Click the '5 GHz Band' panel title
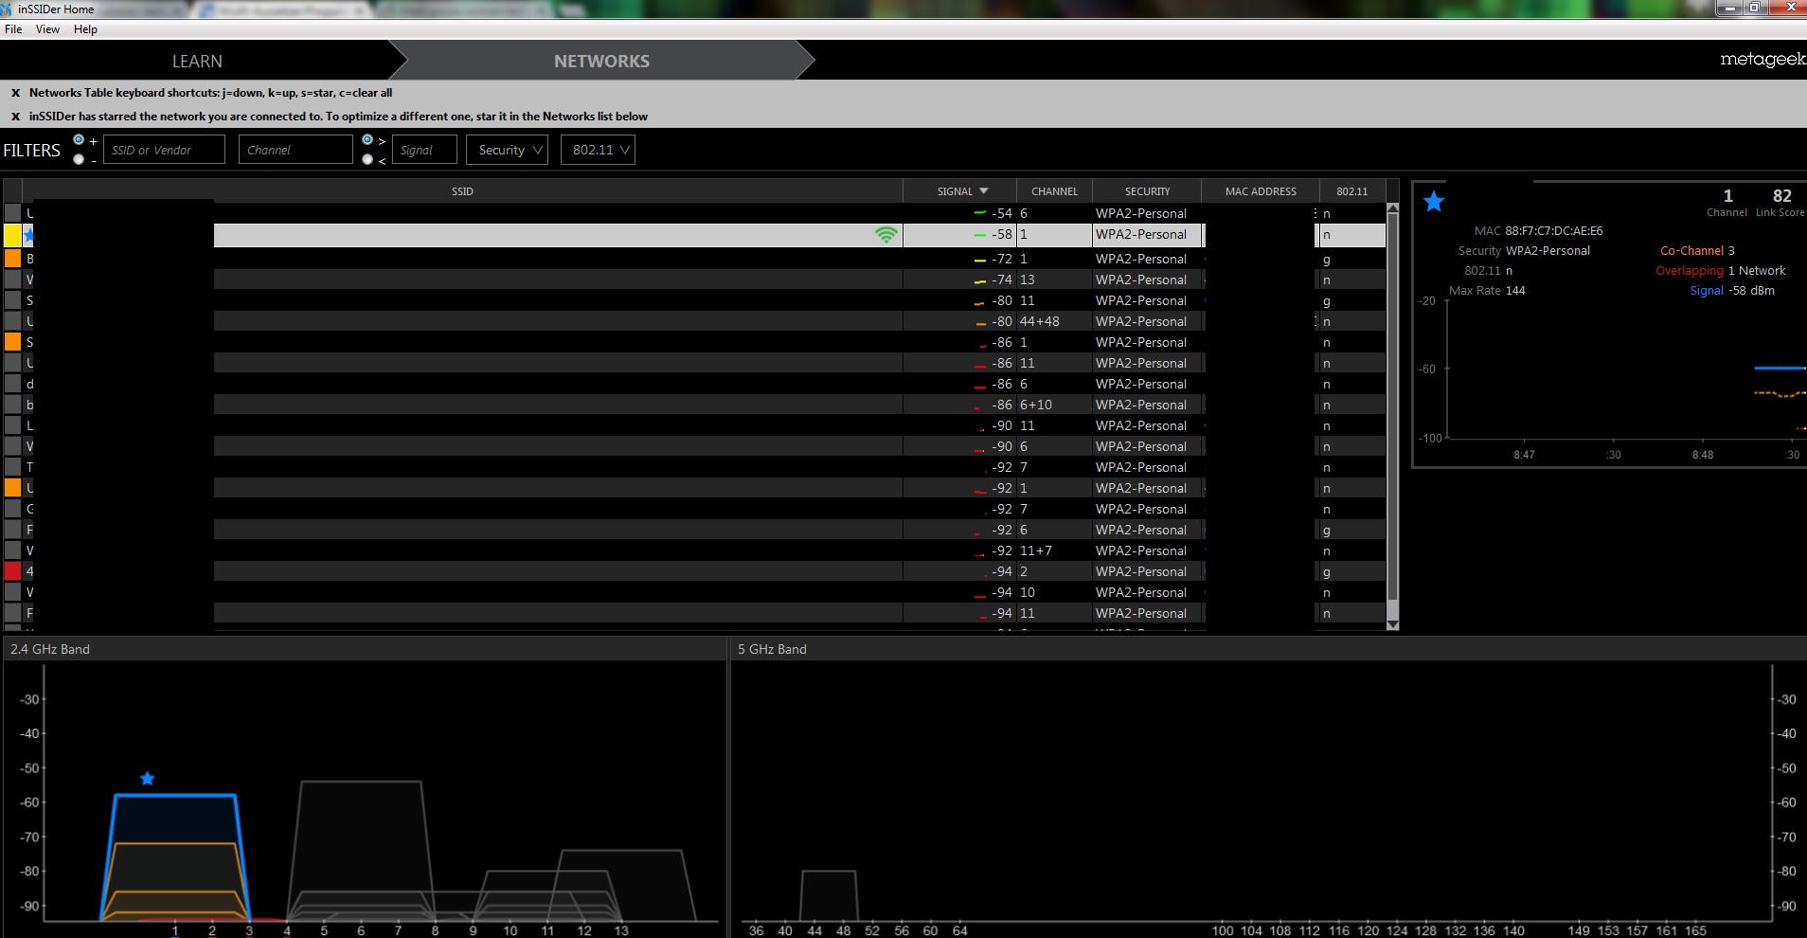 click(x=772, y=649)
